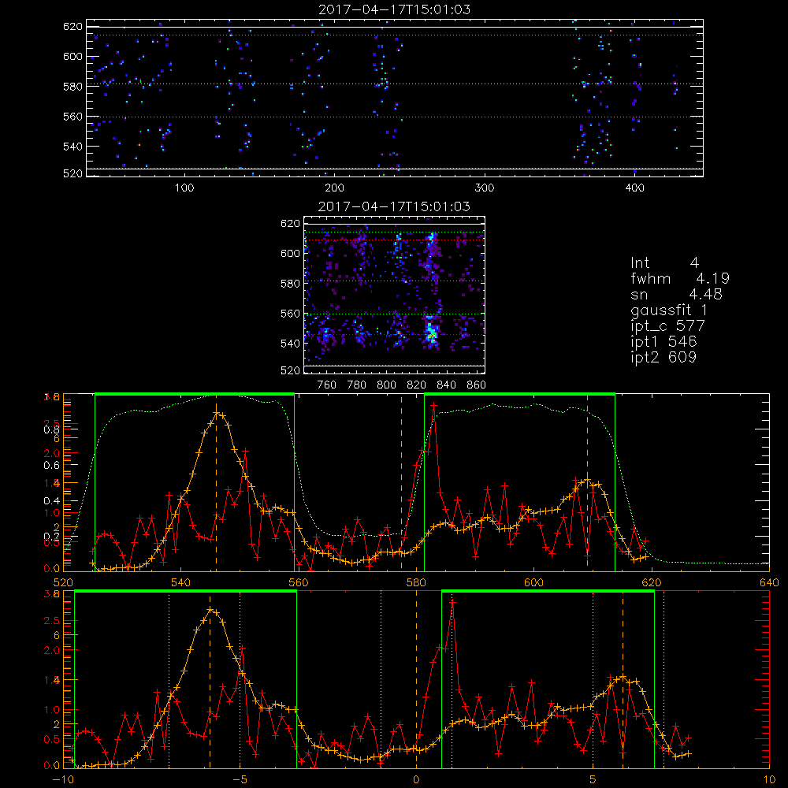Click y-axis label 560 of top image

tap(72, 117)
